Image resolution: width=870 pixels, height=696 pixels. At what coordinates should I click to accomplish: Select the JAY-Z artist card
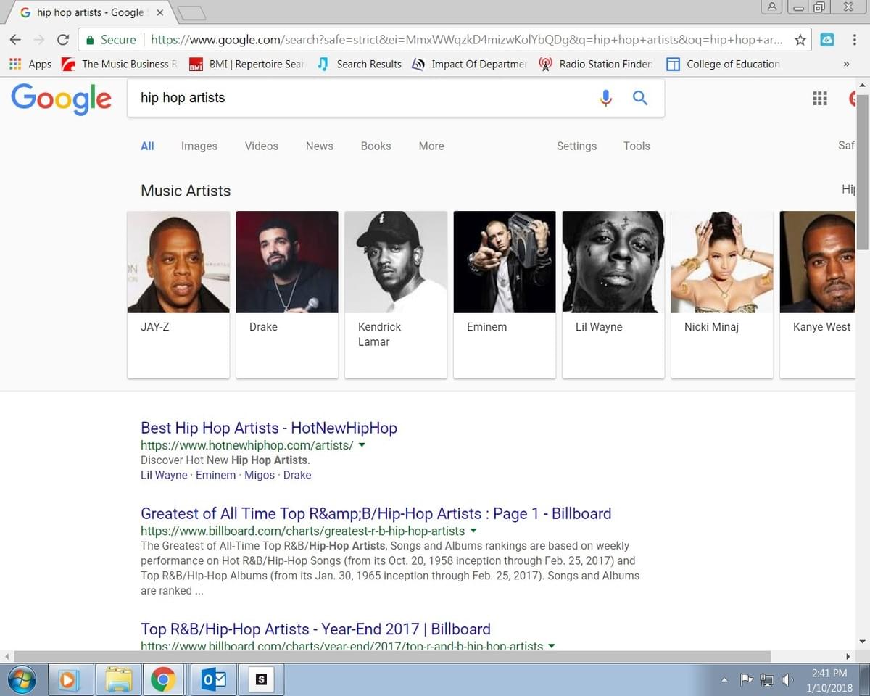178,294
